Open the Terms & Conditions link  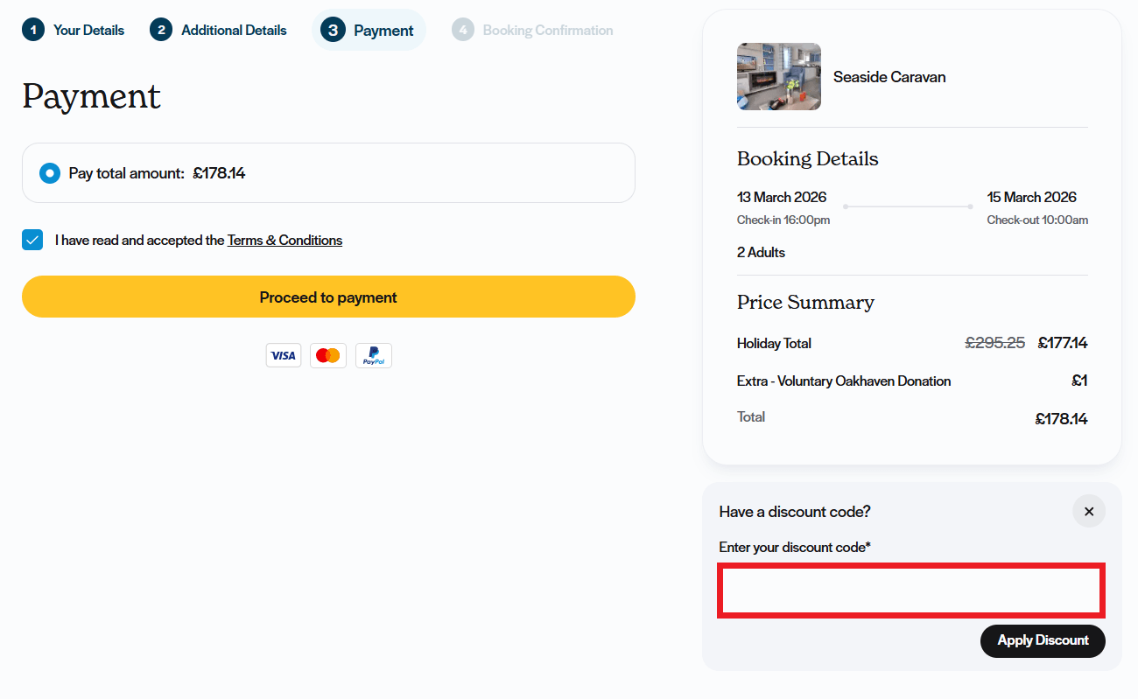[284, 239]
